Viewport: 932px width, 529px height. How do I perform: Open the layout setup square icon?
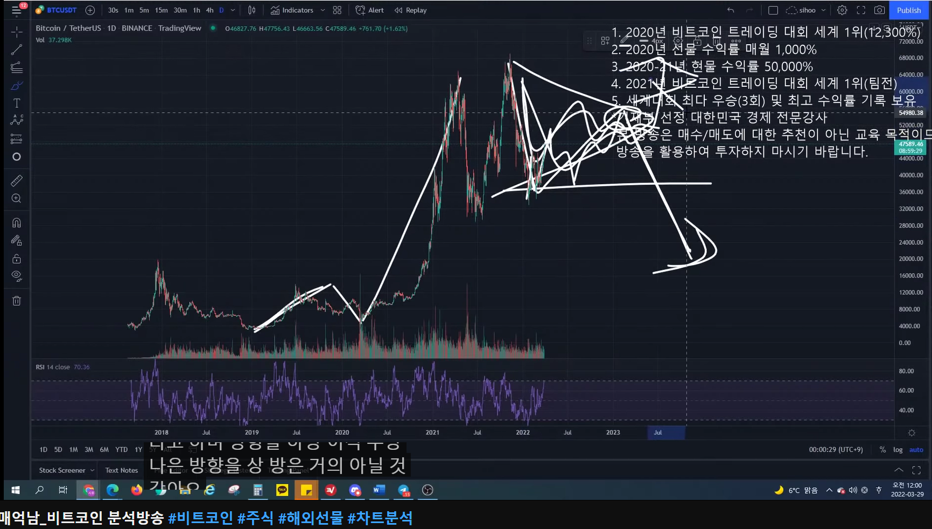click(x=773, y=10)
